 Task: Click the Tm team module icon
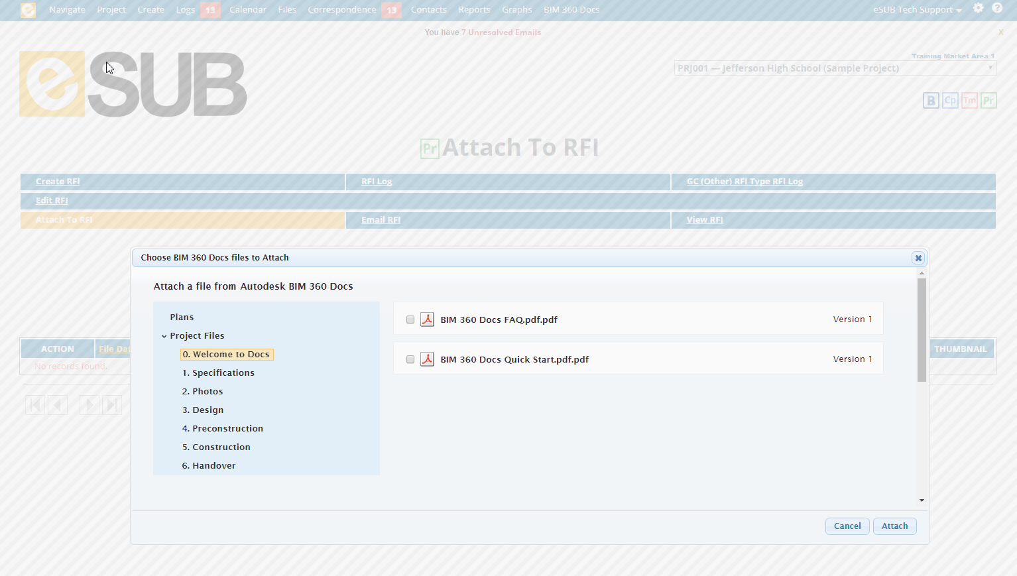point(969,100)
